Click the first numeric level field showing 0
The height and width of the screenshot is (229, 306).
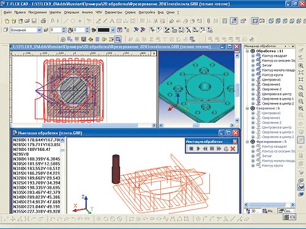(x=55, y=30)
